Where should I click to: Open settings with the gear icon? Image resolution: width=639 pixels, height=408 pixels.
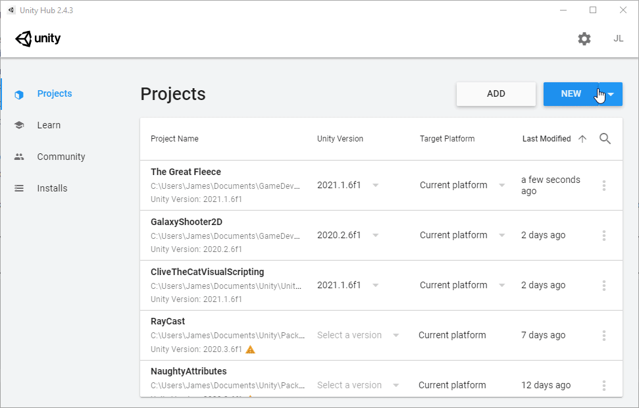tap(584, 39)
